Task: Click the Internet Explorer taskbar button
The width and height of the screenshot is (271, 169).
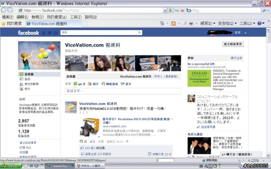Action: (60, 166)
